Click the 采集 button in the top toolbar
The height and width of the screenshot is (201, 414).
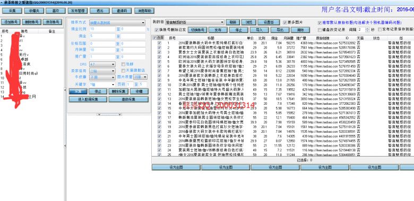[x=12, y=11]
